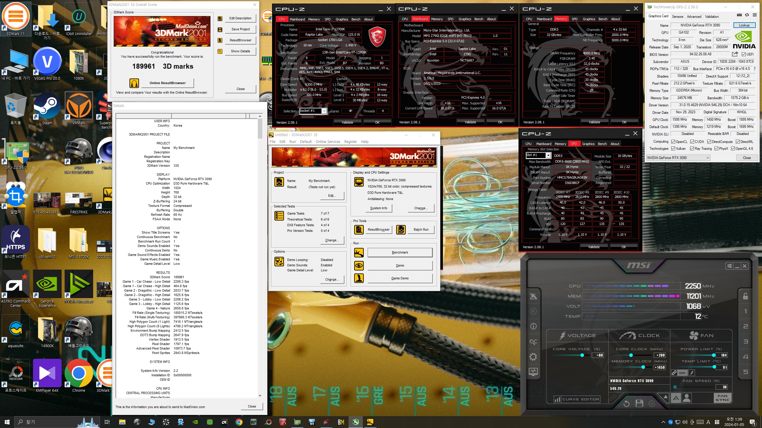
Task: Click the Core Voltage +80 value field
Action: coord(598,355)
